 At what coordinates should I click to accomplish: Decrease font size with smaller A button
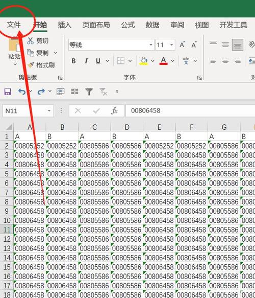pos(194,45)
